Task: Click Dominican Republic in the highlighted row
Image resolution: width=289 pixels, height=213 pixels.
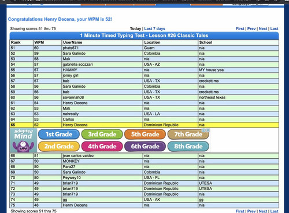Action: [161, 125]
